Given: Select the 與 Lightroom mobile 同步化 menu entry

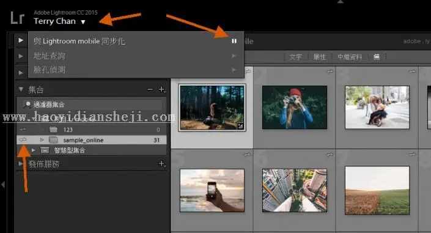Looking at the screenshot, I should tap(79, 41).
